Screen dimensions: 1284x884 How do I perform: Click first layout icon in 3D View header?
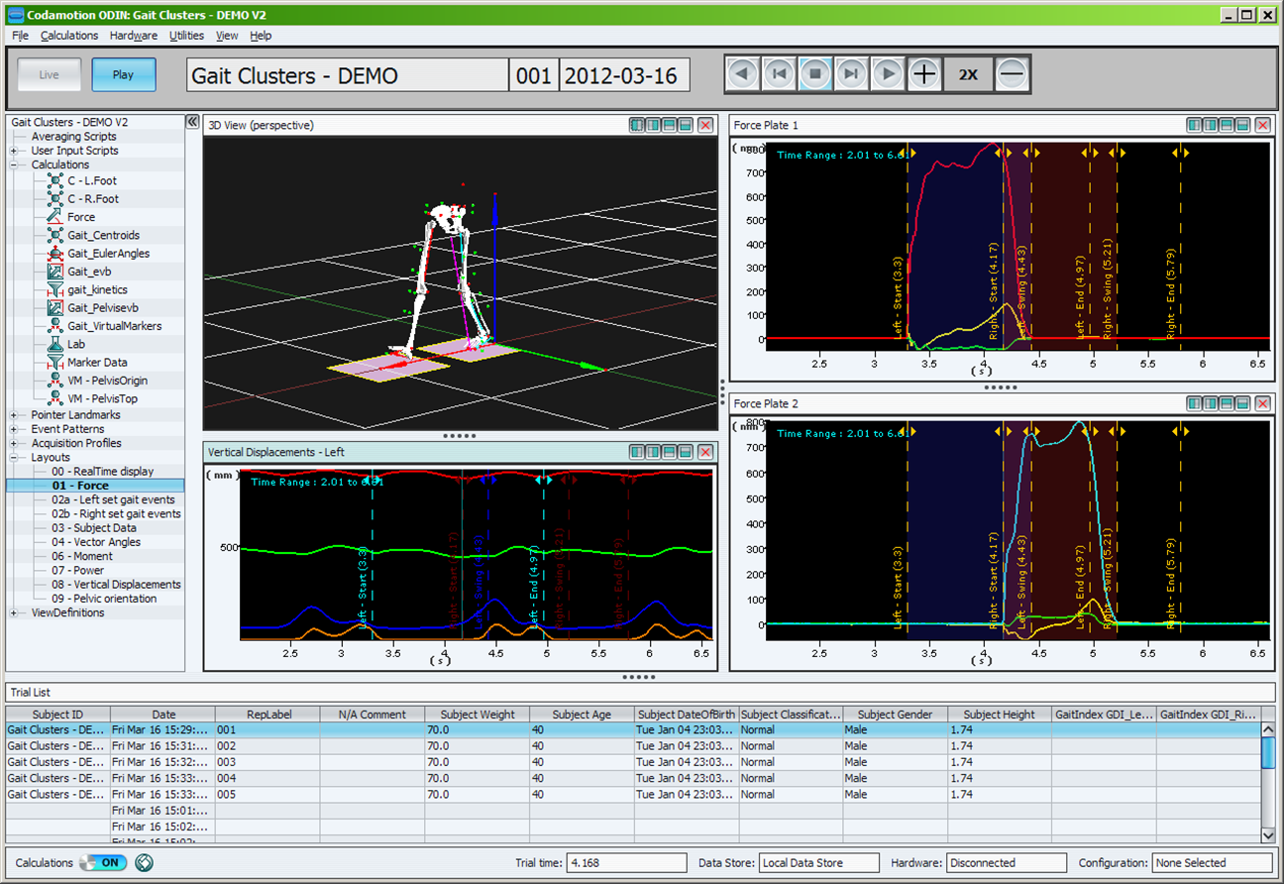[x=638, y=125]
